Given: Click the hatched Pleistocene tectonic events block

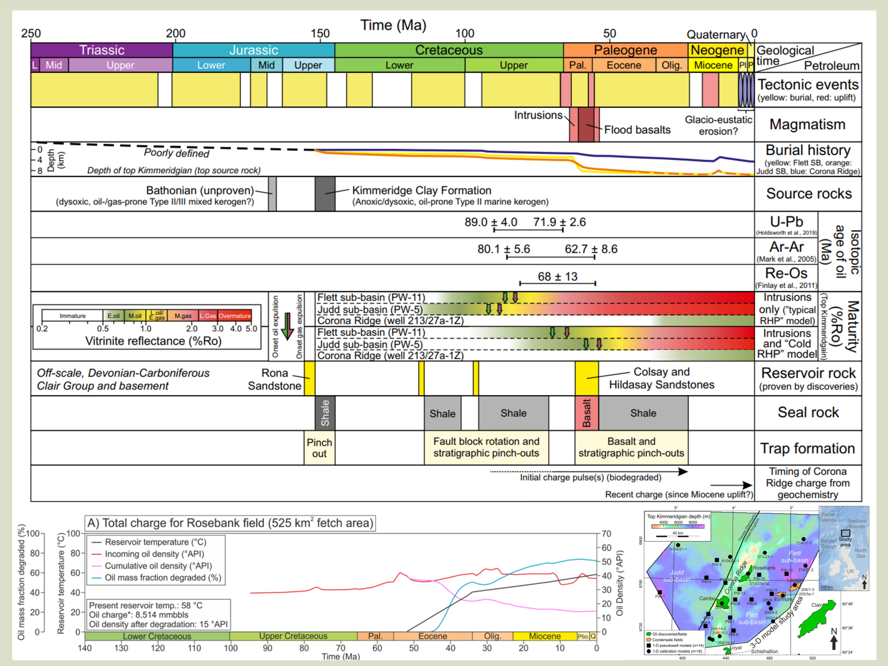Looking at the screenshot, I should [x=746, y=90].
